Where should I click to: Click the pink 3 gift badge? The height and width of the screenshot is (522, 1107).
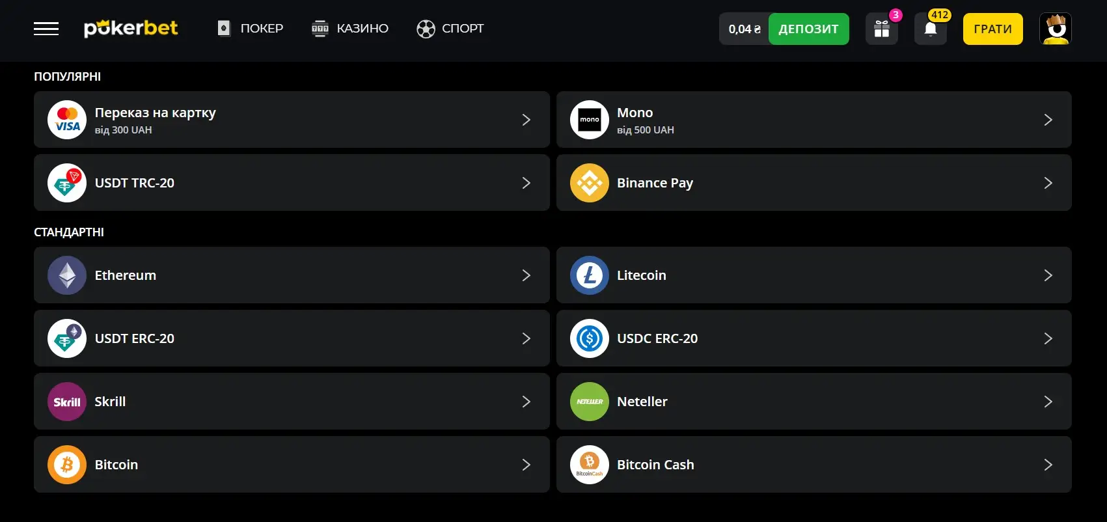(895, 15)
